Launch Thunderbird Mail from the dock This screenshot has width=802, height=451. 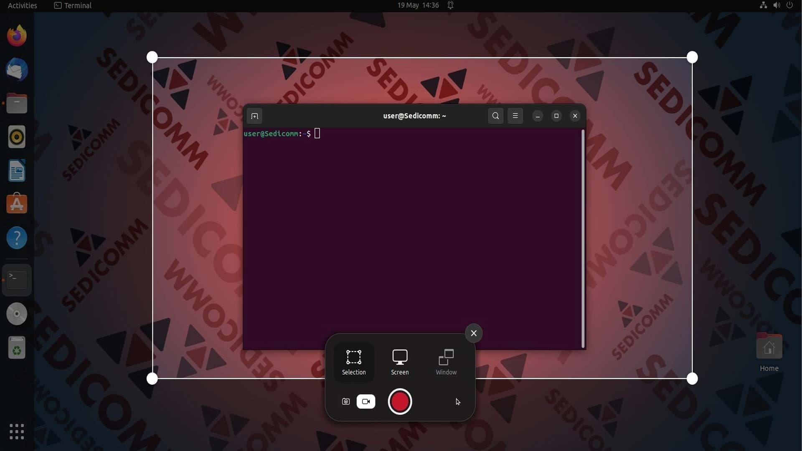tap(17, 69)
